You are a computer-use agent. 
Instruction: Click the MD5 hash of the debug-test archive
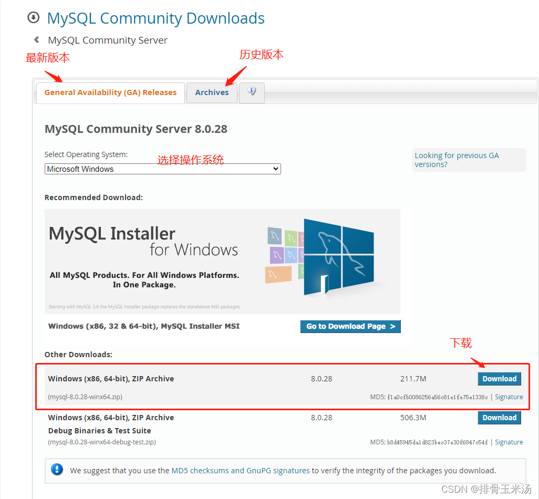(x=437, y=443)
